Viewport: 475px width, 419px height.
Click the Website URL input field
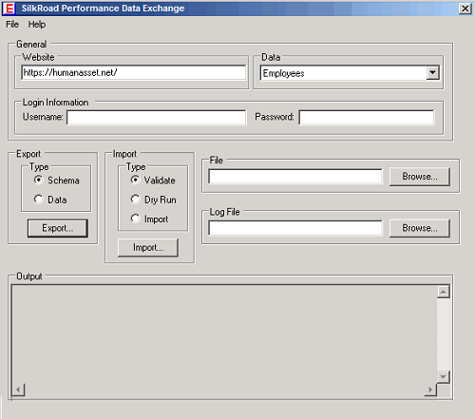[x=133, y=73]
